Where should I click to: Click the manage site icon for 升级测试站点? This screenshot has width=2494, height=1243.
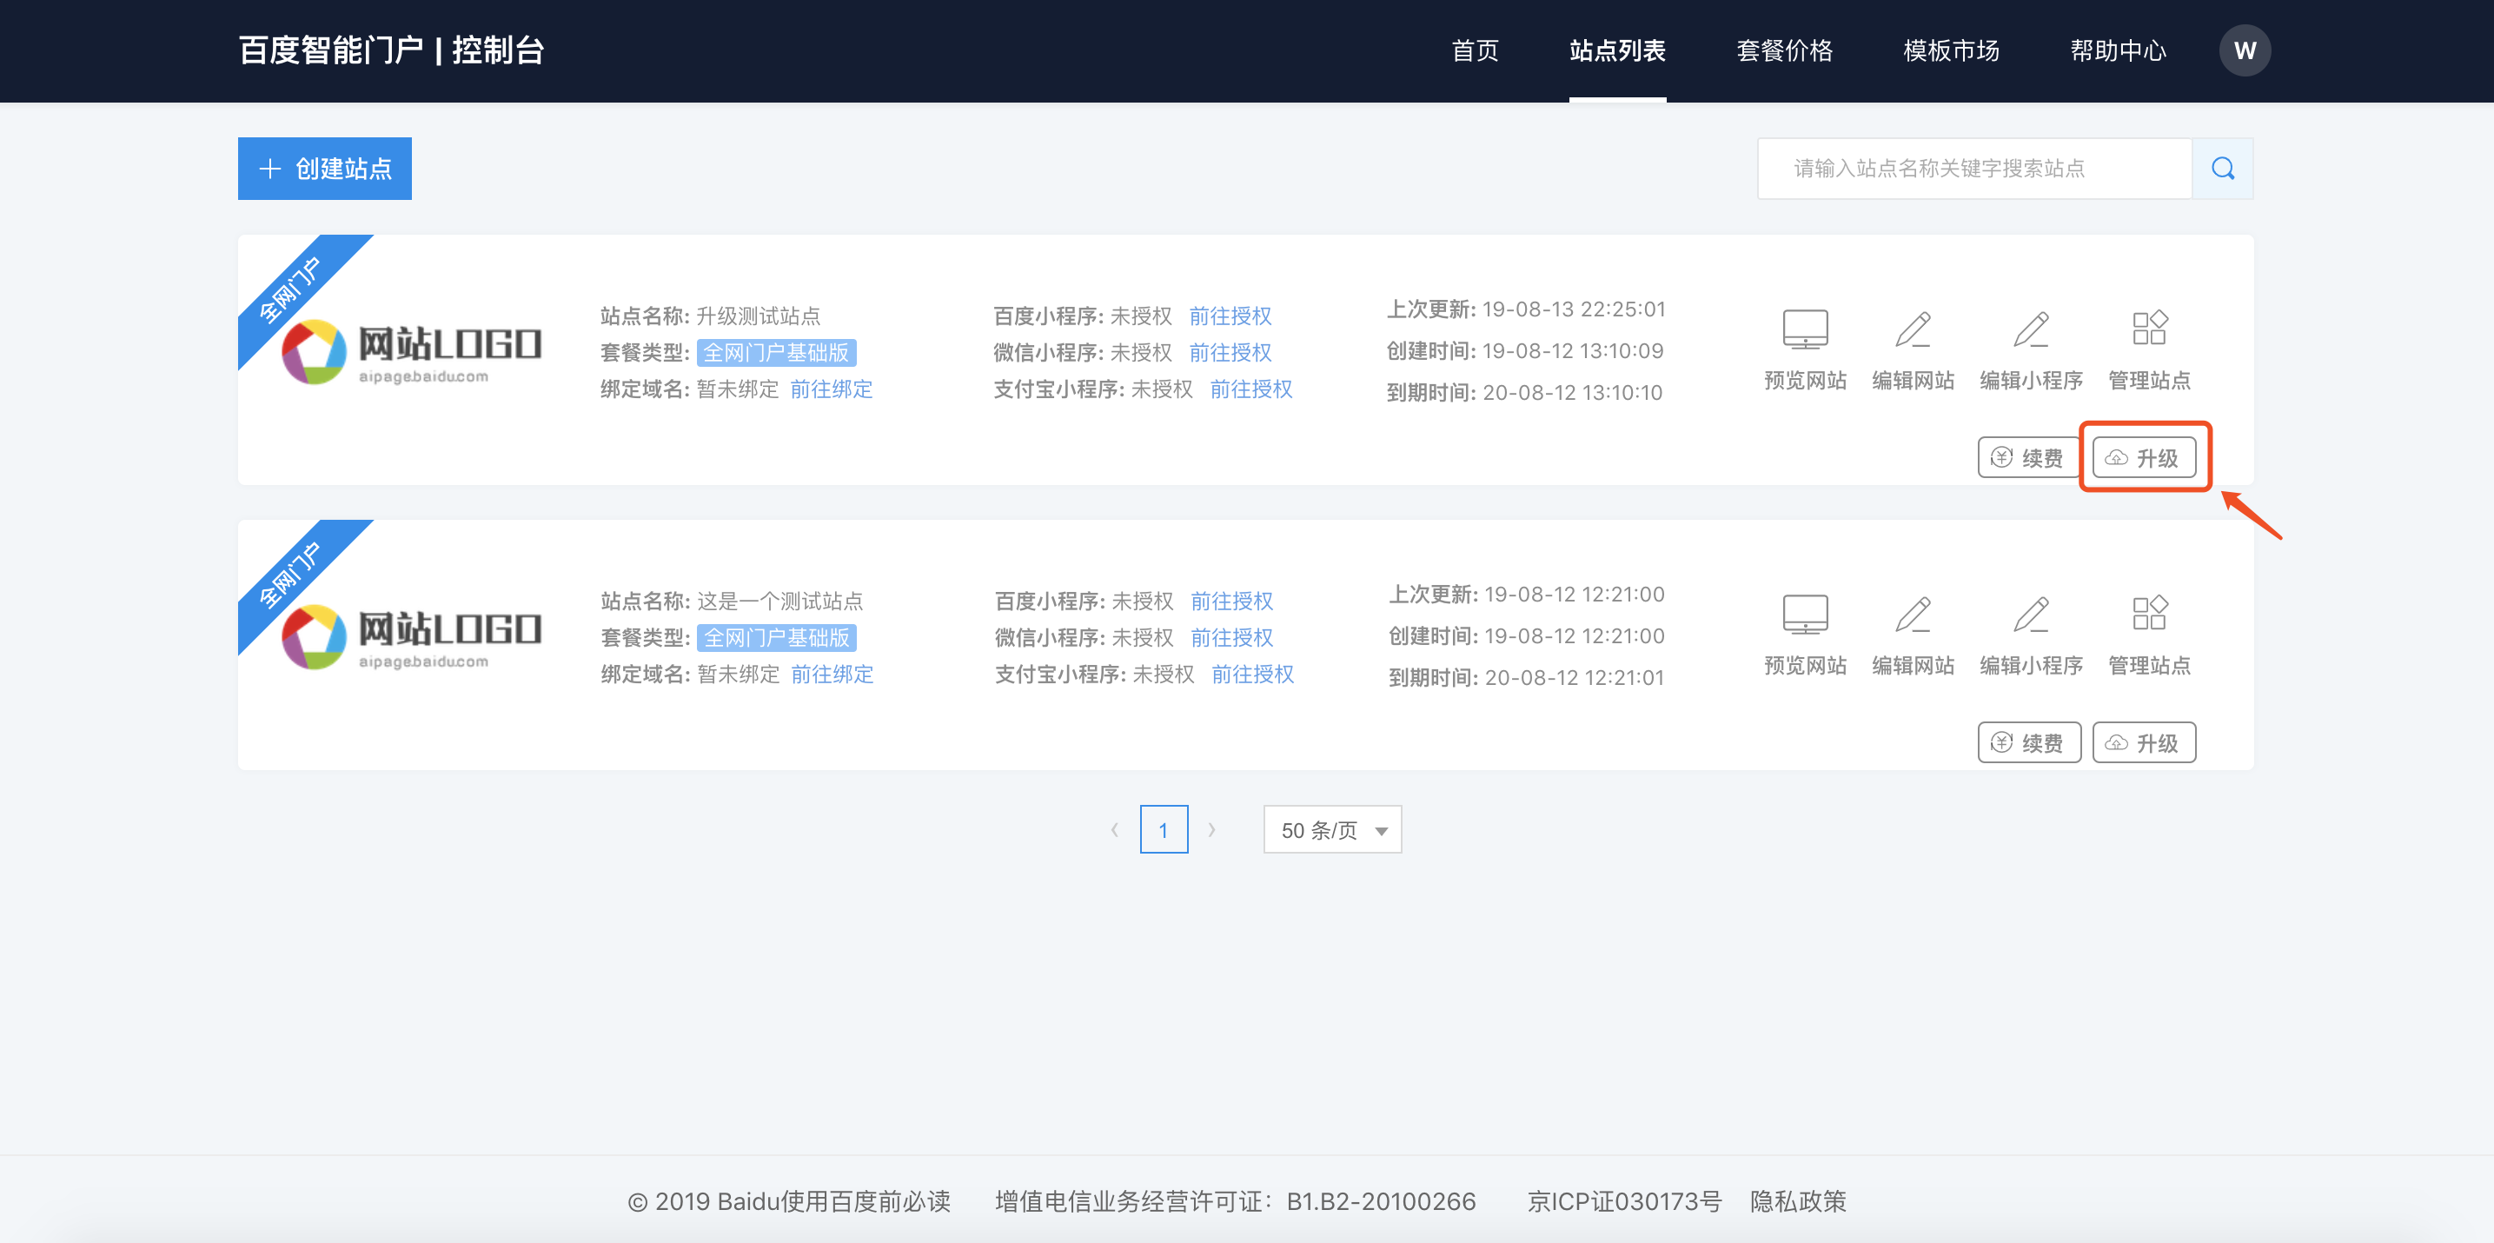(x=2148, y=330)
